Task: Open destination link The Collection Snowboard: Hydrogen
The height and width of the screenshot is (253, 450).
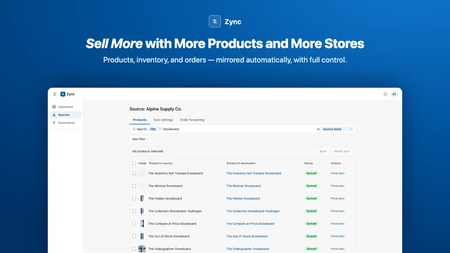Action: tap(253, 211)
